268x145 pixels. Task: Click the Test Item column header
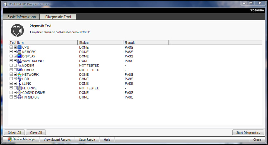43,42
